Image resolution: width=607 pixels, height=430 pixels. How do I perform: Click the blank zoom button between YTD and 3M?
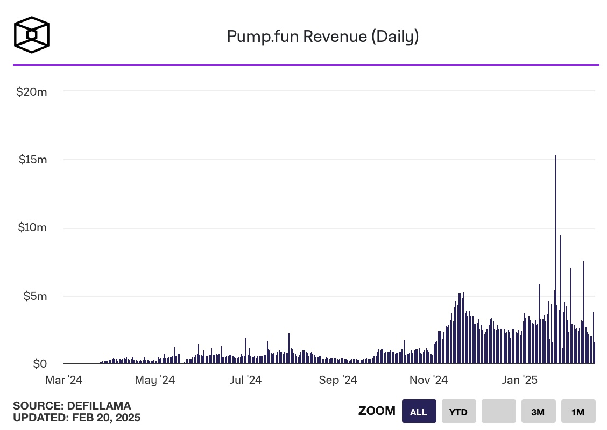click(x=499, y=411)
